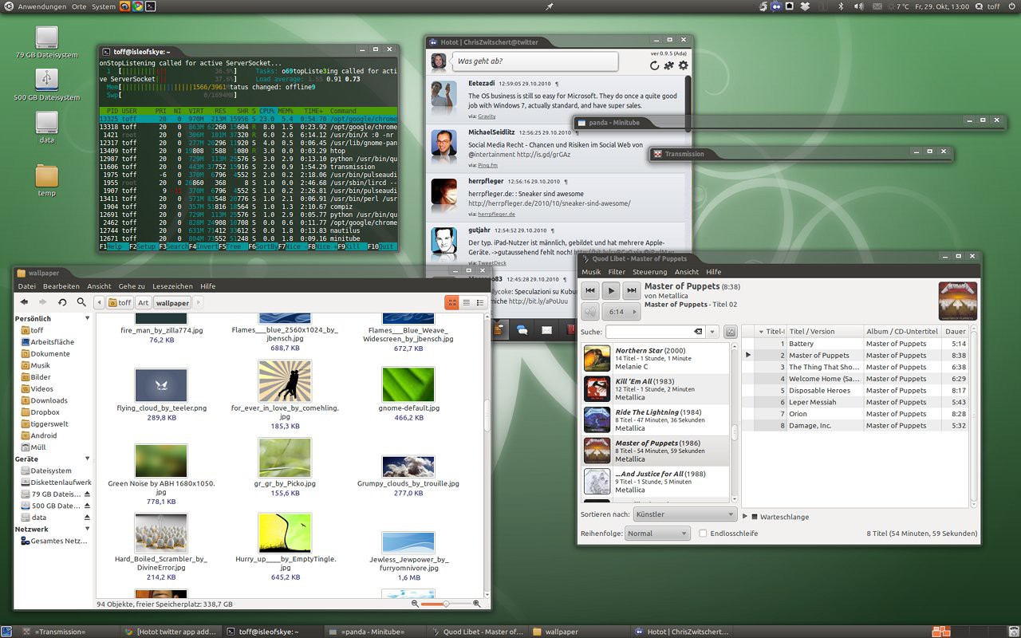
Task: Reload the wallpaper folder view
Action: pyautogui.click(x=62, y=302)
